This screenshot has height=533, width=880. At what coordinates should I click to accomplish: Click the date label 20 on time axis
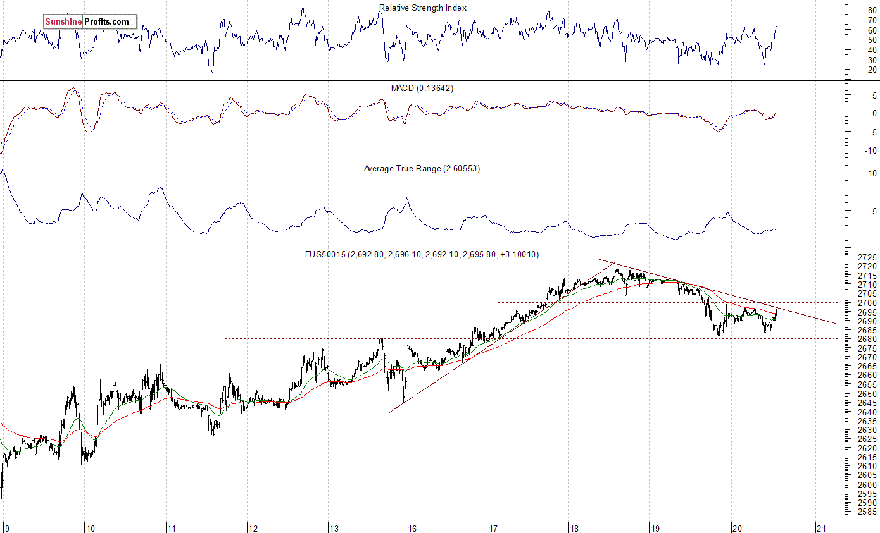pyautogui.click(x=736, y=527)
